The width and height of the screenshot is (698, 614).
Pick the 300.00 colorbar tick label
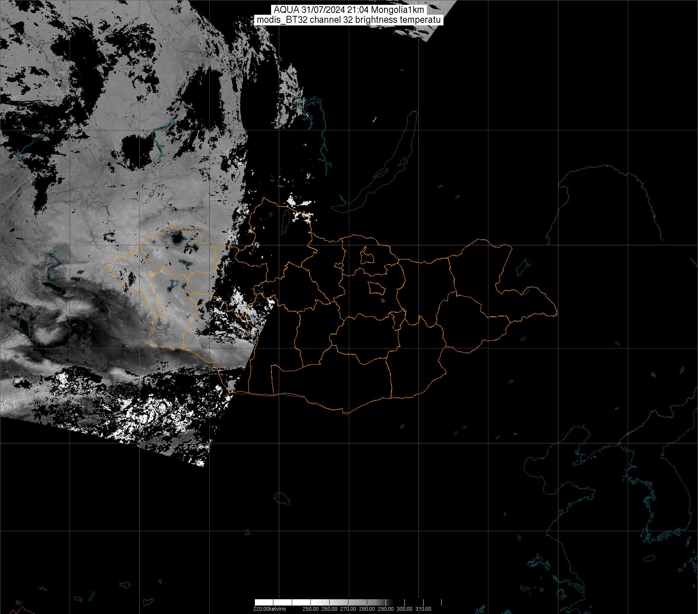pyautogui.click(x=404, y=609)
